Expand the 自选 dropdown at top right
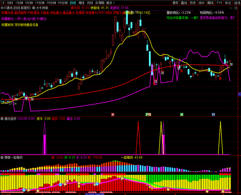241x195 pixels. coord(237,2)
